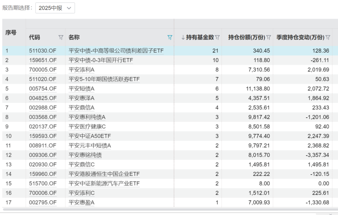The height and width of the screenshot is (215, 338).
Task: Click the filter icon beside 季度持仓变动(万份)
Action: tap(328, 38)
